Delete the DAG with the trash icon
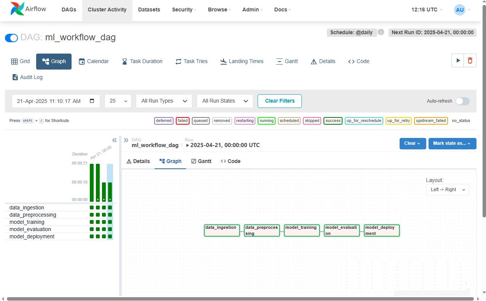Viewport: 486px width, 301px height. click(x=470, y=60)
